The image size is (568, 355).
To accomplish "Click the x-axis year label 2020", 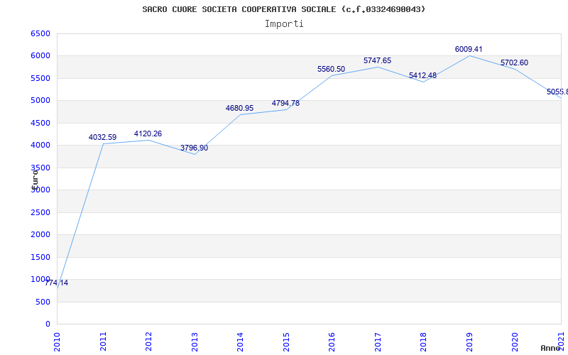I will pyautogui.click(x=515, y=342).
